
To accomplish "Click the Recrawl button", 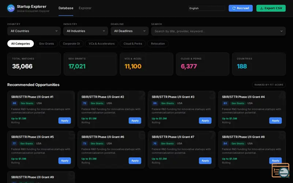I will tap(241, 8).
